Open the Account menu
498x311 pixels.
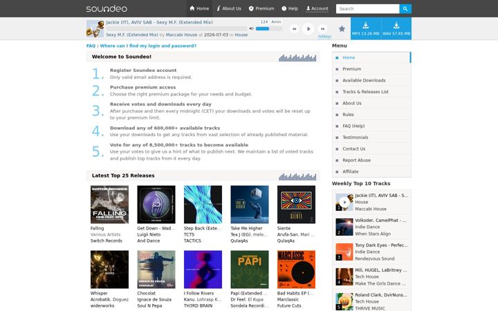[x=317, y=8]
